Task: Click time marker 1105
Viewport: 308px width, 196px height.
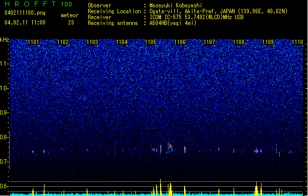Action: [150, 42]
